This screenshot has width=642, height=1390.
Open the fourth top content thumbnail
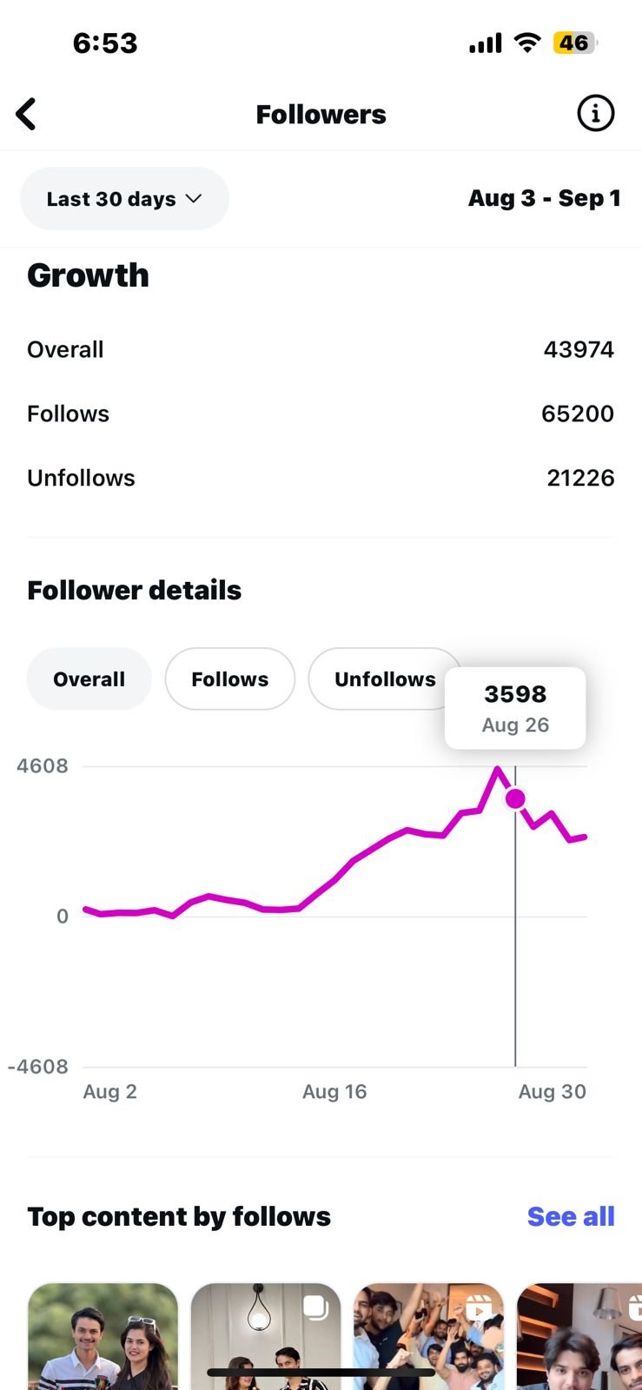pos(579,1336)
